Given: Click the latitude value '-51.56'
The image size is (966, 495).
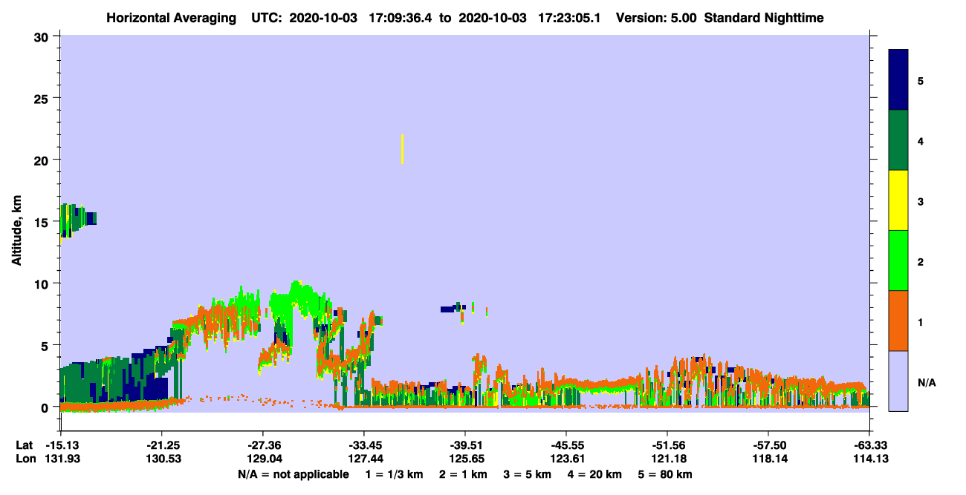Looking at the screenshot, I should (667, 445).
